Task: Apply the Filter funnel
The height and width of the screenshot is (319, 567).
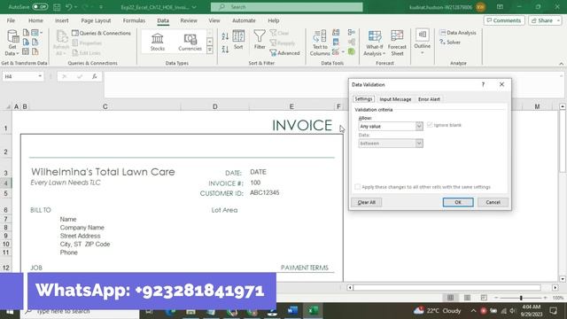Action: pos(260,40)
